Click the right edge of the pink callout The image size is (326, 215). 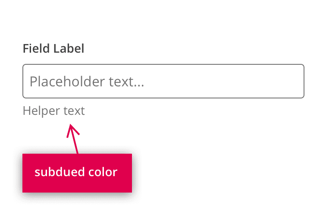click(x=131, y=173)
